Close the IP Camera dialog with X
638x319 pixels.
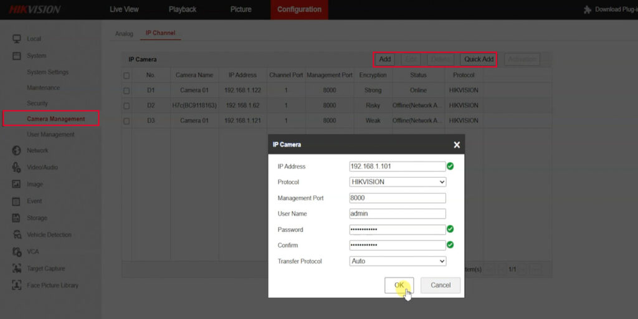pyautogui.click(x=457, y=145)
